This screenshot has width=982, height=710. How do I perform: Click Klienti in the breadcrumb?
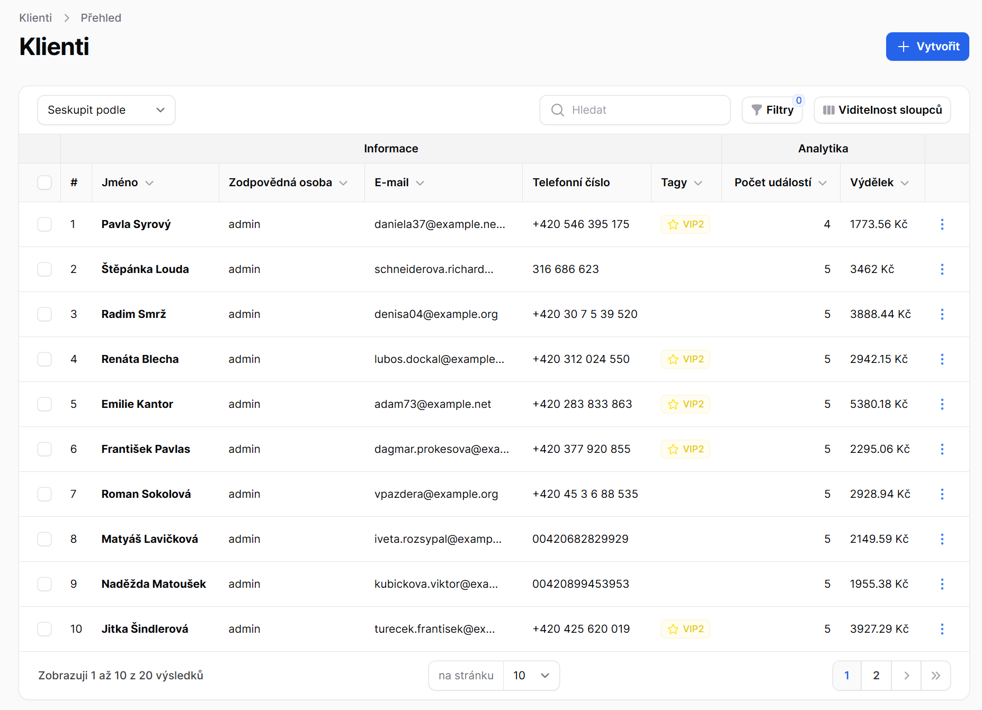tap(35, 18)
